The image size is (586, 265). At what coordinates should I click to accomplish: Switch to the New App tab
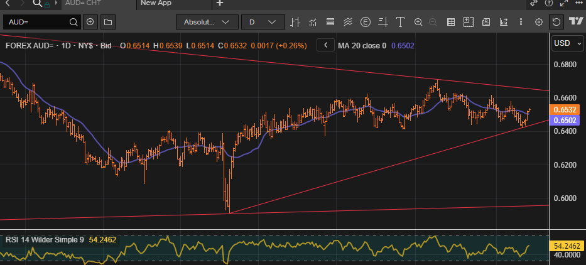pyautogui.click(x=156, y=3)
